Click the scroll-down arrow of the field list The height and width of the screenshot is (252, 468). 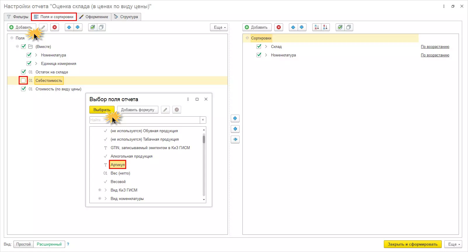click(204, 200)
